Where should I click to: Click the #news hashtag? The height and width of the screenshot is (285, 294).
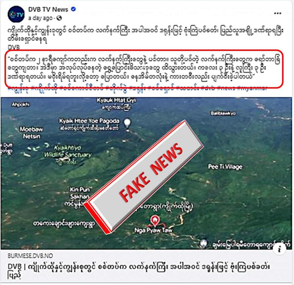(x=226, y=88)
